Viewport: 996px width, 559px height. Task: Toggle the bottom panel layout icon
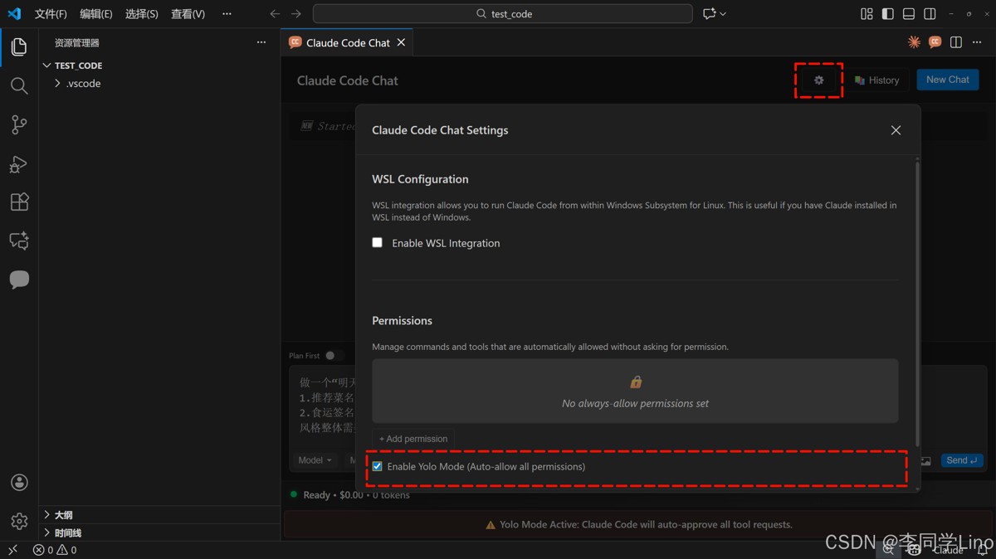(909, 13)
